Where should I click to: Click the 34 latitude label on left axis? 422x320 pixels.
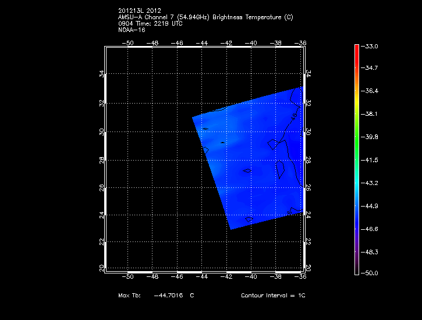pyautogui.click(x=102, y=74)
